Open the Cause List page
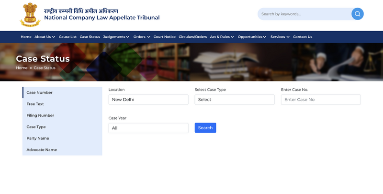 [x=68, y=37]
